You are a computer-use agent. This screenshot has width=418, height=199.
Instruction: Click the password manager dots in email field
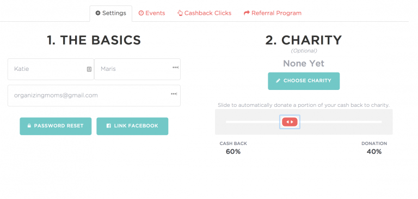[174, 94]
